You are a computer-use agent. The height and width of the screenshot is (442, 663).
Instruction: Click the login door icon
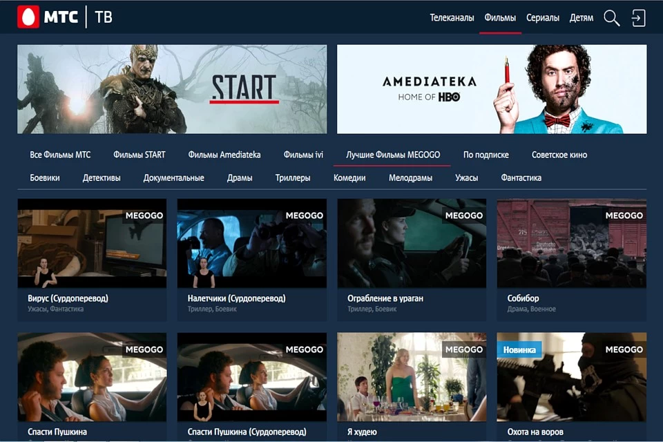pyautogui.click(x=639, y=18)
